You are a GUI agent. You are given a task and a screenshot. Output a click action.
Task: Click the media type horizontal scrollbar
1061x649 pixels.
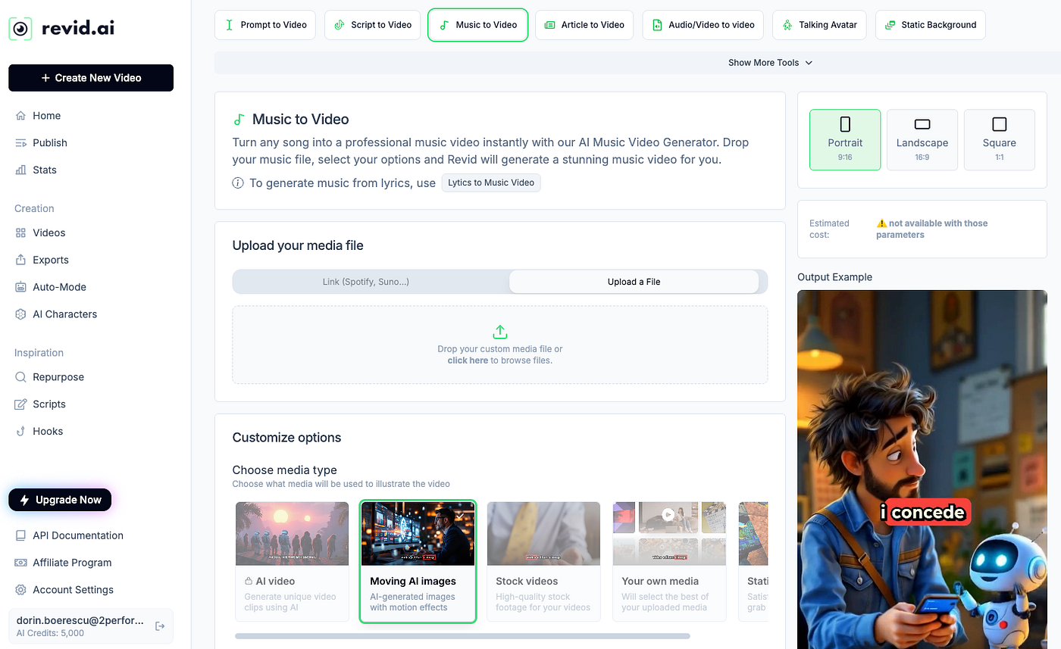click(x=462, y=636)
